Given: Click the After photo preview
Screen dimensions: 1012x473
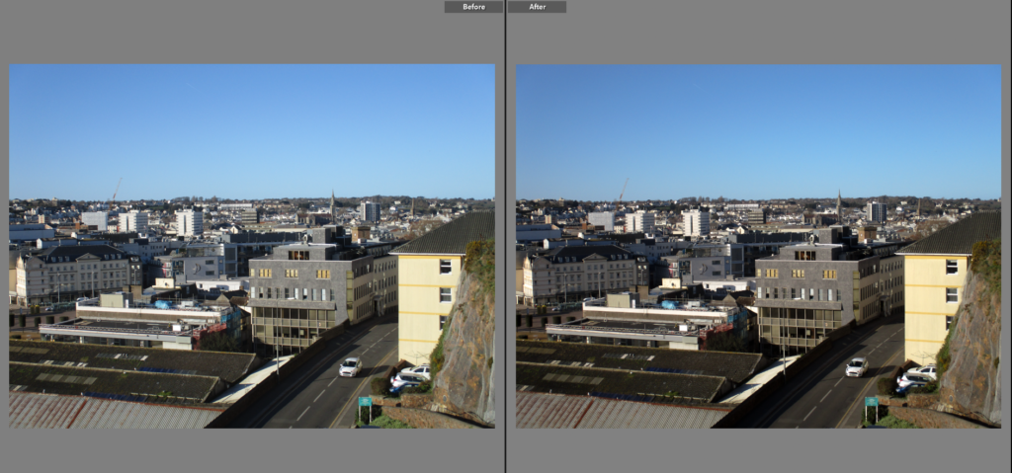Looking at the screenshot, I should tap(758, 246).
